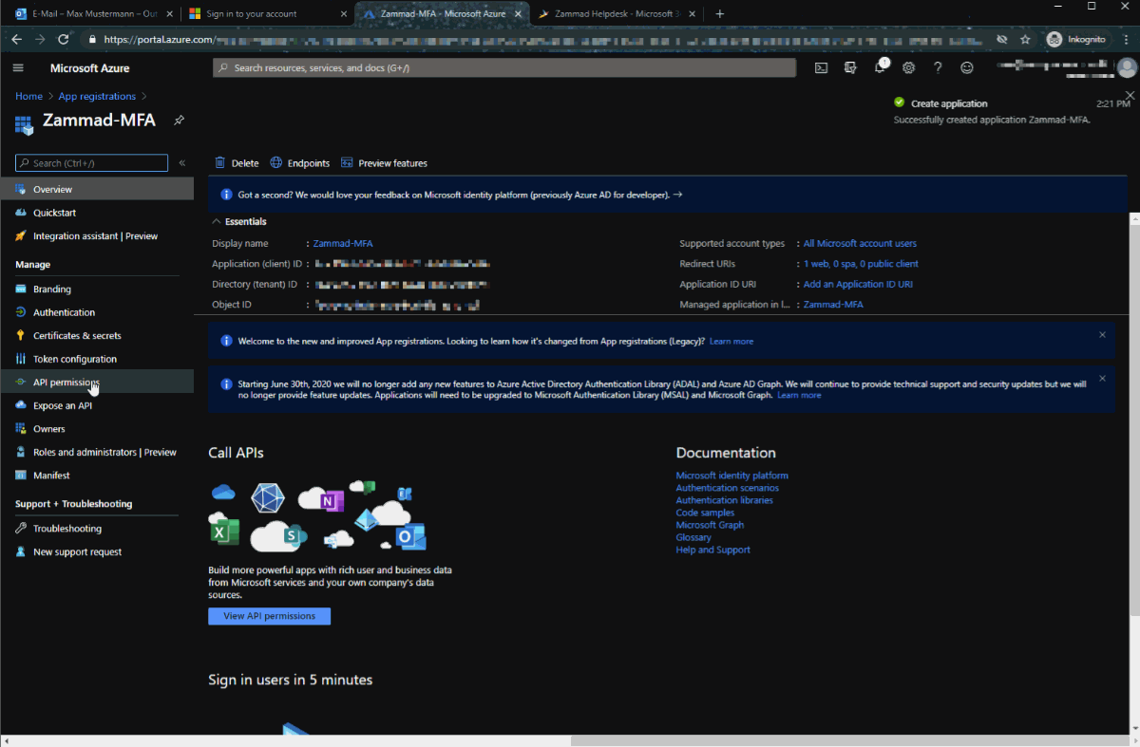Open Branding settings

point(96,289)
